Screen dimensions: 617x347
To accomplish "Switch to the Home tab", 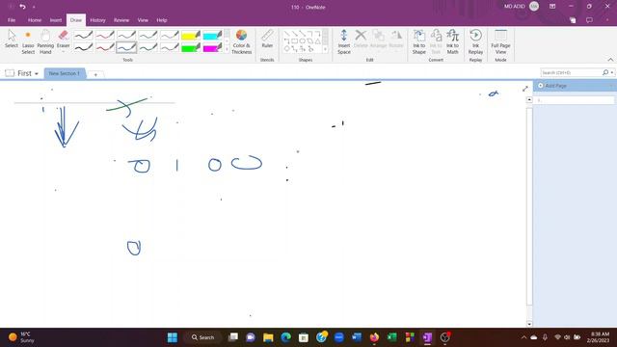I will click(x=35, y=20).
